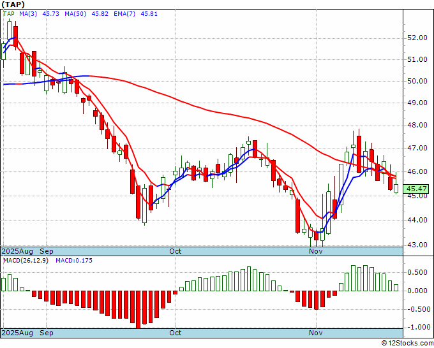Click the 51.00 price axis label
The width and height of the screenshot is (434, 348).
point(417,59)
